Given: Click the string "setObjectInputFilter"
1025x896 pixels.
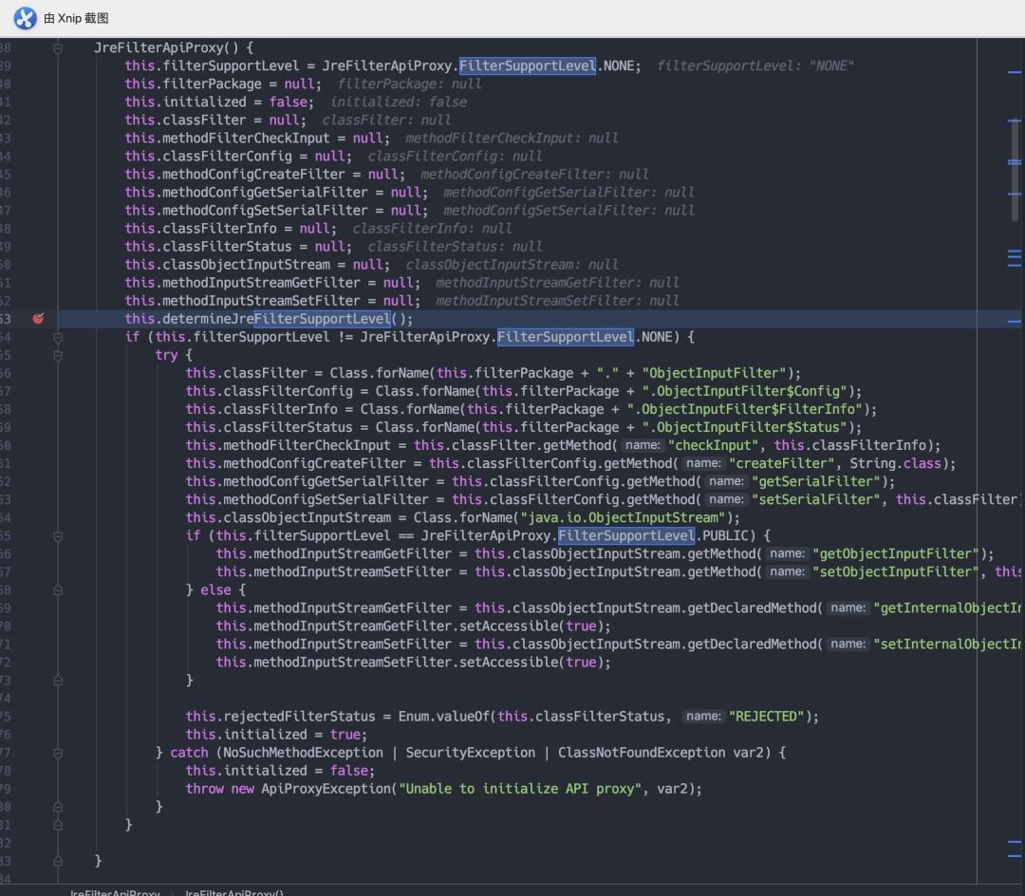Looking at the screenshot, I should (x=896, y=571).
